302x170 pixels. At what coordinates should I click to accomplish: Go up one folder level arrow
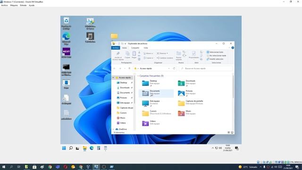pyautogui.click(x=129, y=68)
